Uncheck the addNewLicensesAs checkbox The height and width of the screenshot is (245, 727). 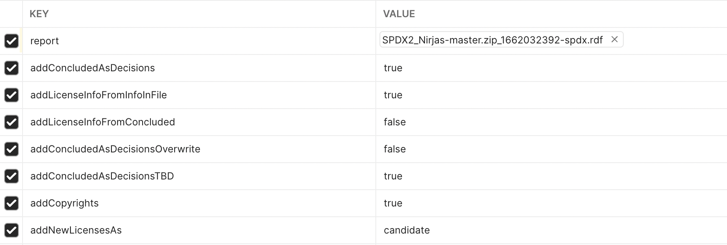click(11, 230)
